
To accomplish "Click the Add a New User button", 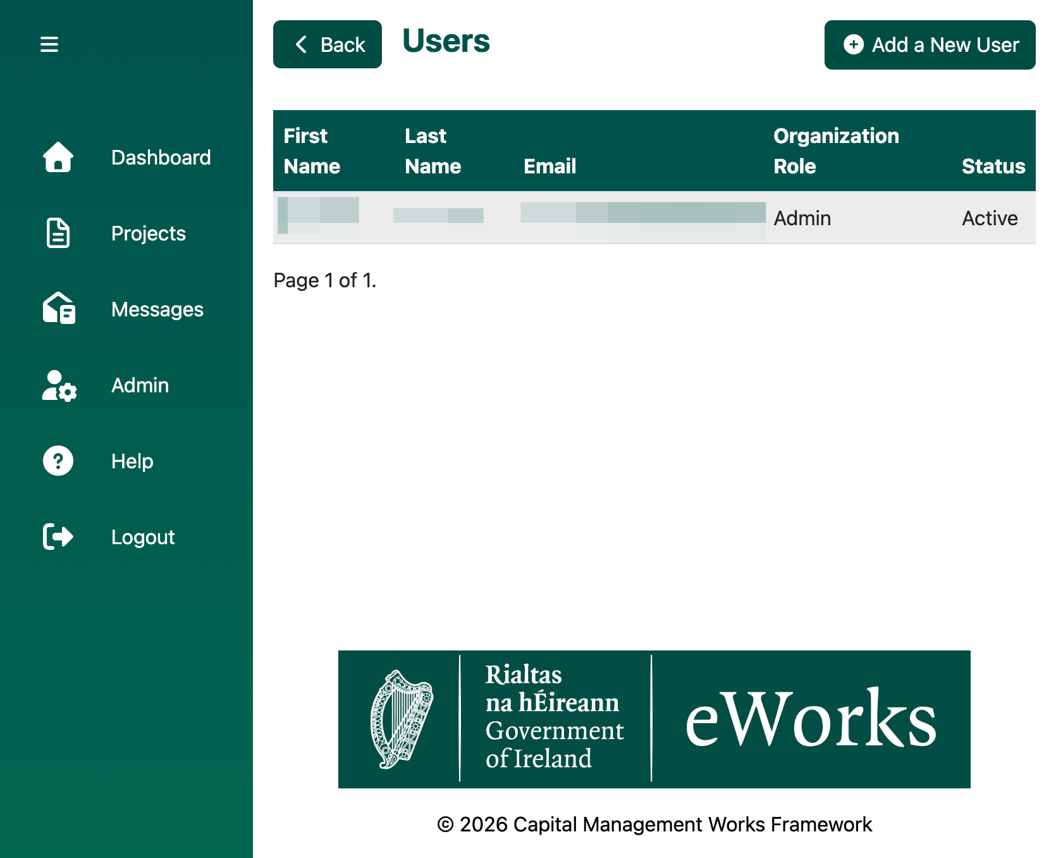I will click(x=930, y=45).
